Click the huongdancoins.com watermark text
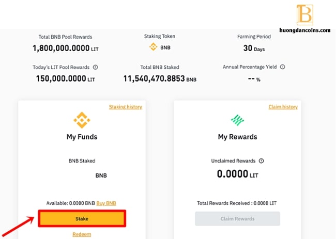This screenshot has height=239, width=336. tap(304, 30)
